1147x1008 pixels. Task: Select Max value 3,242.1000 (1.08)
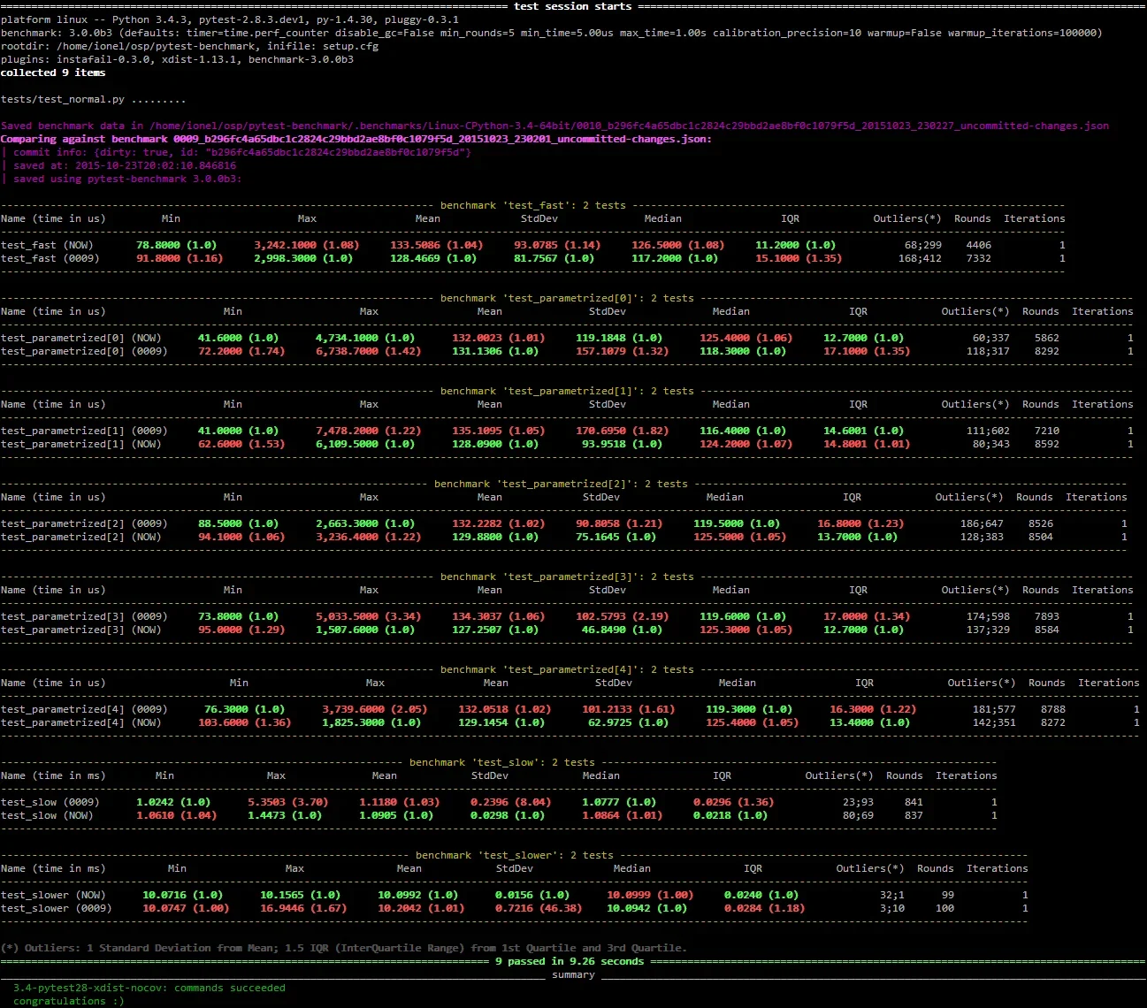[307, 245]
